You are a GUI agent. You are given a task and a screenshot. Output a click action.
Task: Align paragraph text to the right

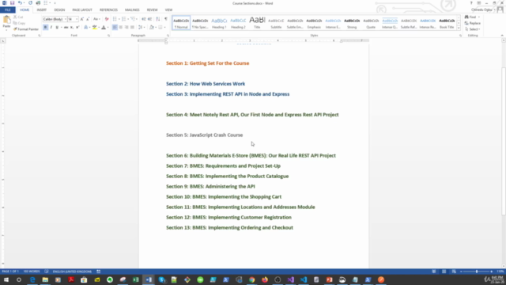click(126, 28)
